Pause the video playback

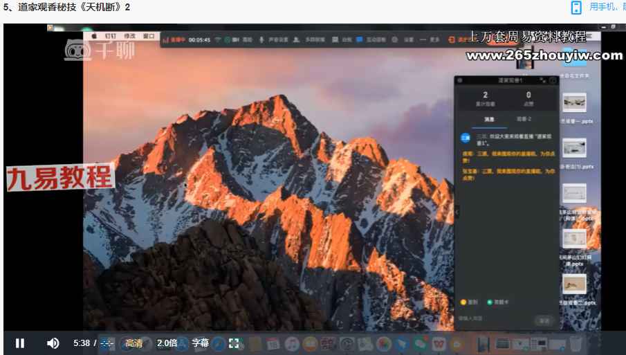pyautogui.click(x=20, y=343)
